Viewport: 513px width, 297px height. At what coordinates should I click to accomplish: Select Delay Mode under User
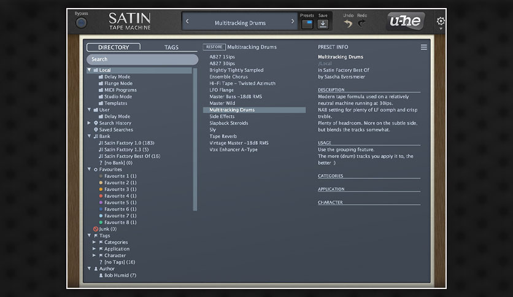point(115,117)
